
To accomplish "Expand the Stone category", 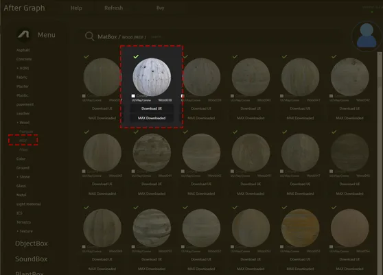I will coord(23,177).
